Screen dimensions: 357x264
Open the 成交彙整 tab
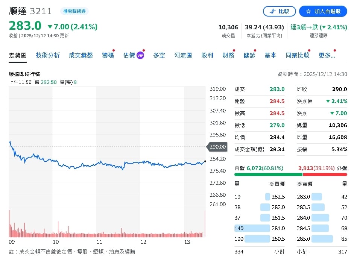tap(81, 55)
